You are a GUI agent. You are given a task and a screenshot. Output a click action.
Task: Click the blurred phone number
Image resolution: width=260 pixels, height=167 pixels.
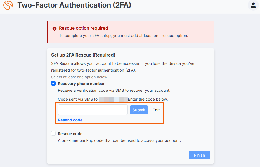(113, 99)
